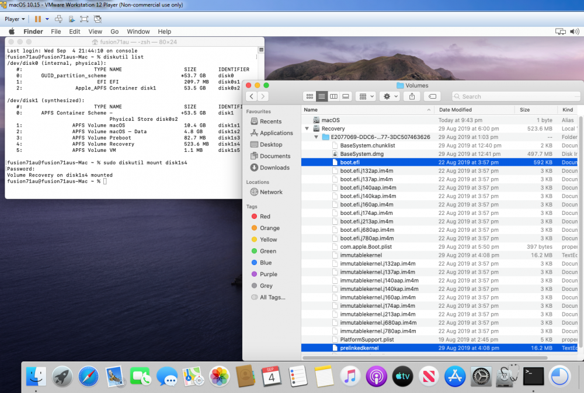Open Photos from the Dock
This screenshot has width=584, height=393.
pyautogui.click(x=220, y=377)
